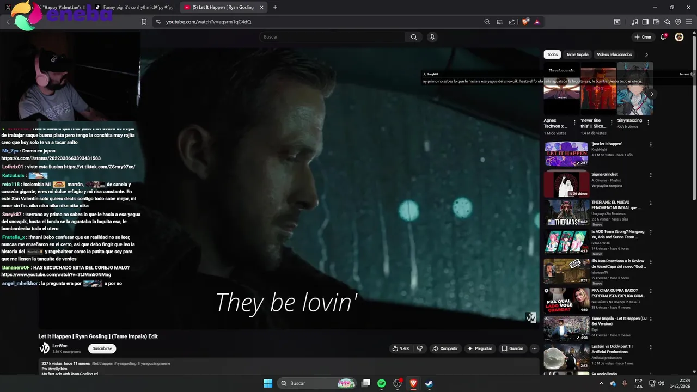Open Spotify from the taskbar
This screenshot has width=697, height=392.
tap(382, 383)
